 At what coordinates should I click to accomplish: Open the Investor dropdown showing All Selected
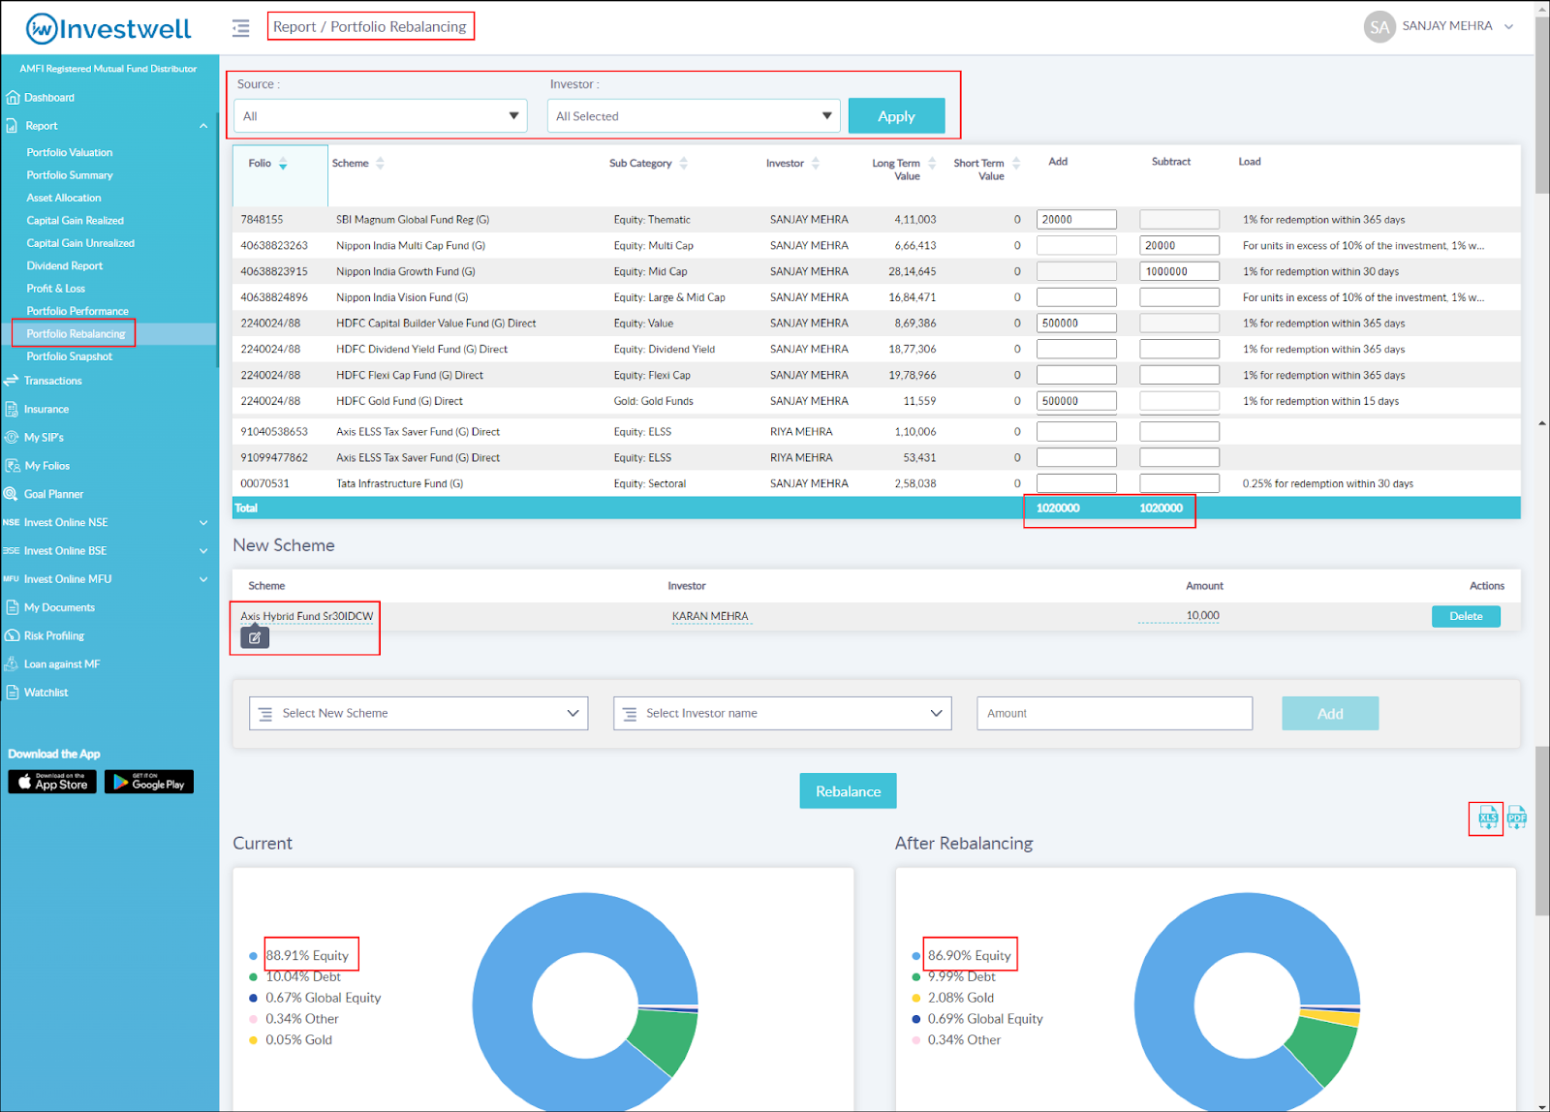click(x=694, y=116)
